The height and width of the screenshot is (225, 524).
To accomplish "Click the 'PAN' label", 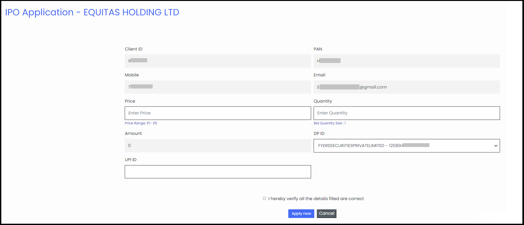I will (x=318, y=49).
